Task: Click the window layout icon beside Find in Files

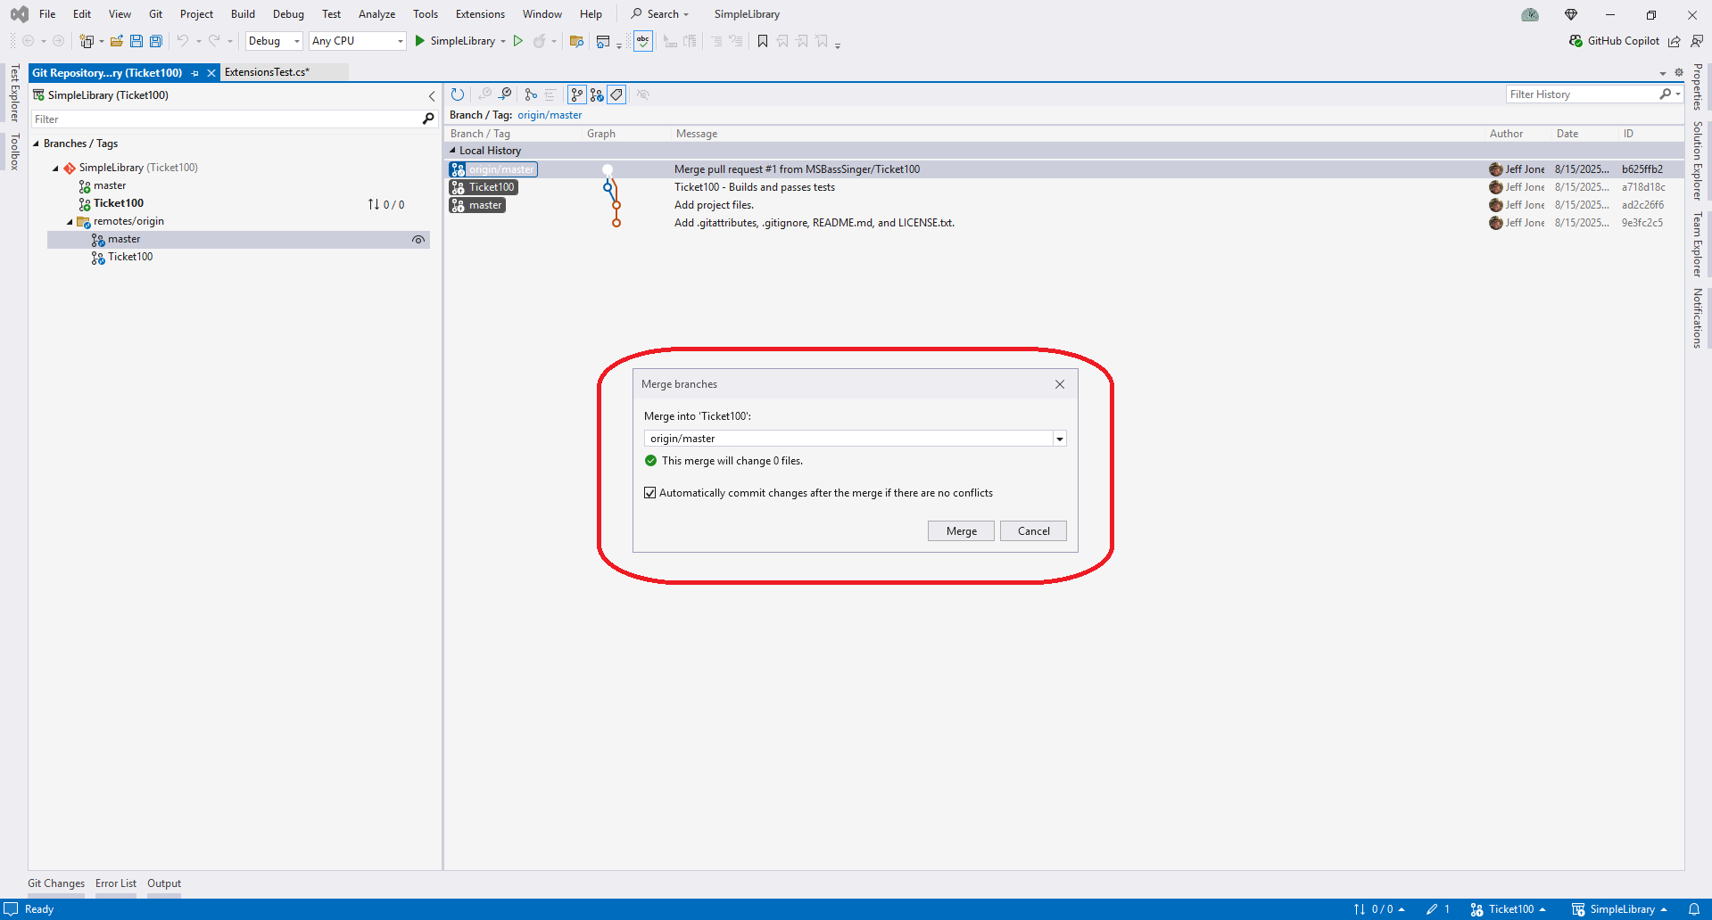Action: click(x=603, y=41)
